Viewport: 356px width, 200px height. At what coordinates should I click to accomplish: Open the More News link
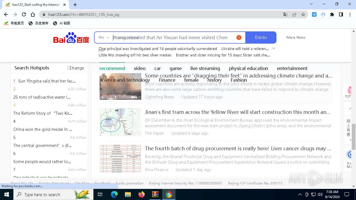[296, 37]
